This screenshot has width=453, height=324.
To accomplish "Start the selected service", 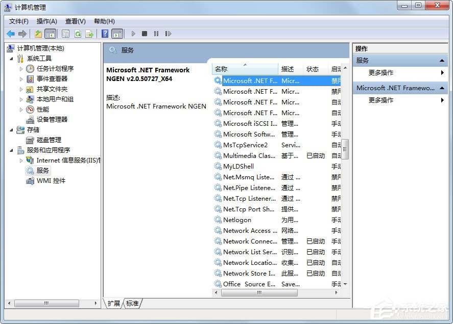I will click(134, 34).
